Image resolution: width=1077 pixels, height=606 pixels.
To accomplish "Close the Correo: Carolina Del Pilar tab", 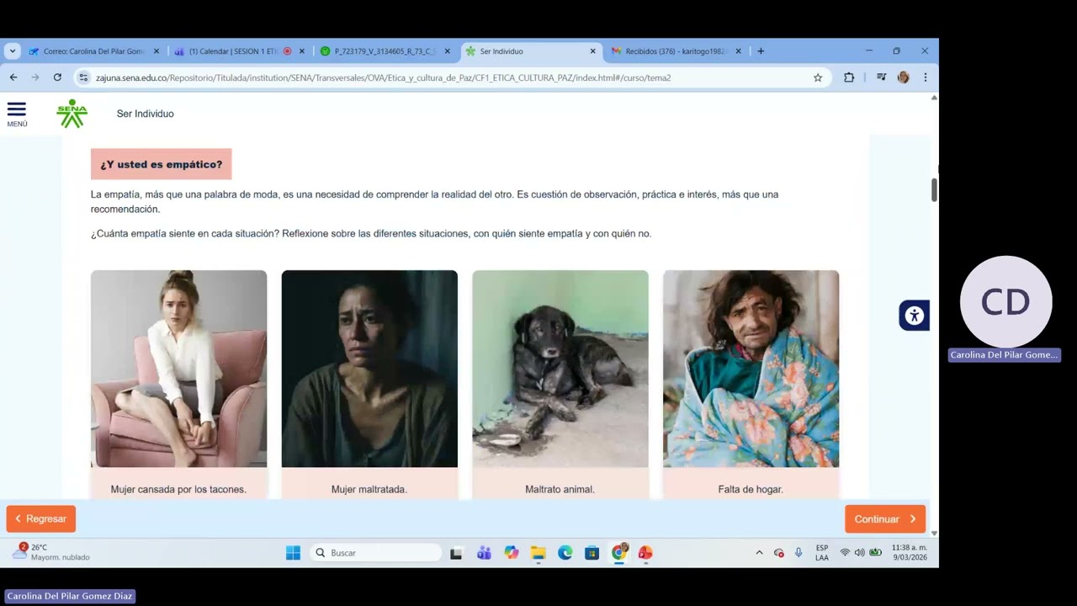I will point(157,51).
